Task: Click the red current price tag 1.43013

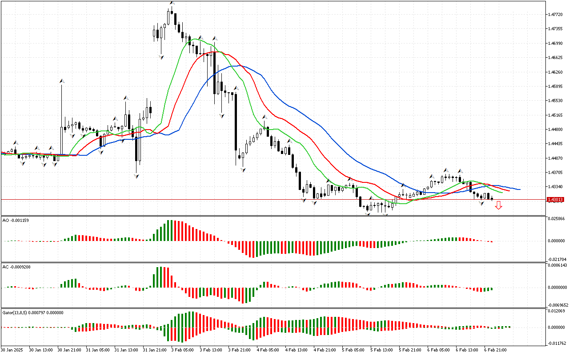Action: (556, 200)
